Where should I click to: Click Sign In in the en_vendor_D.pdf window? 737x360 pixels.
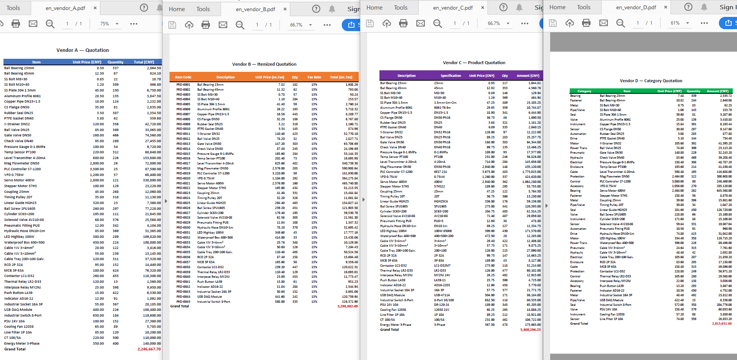728,7
